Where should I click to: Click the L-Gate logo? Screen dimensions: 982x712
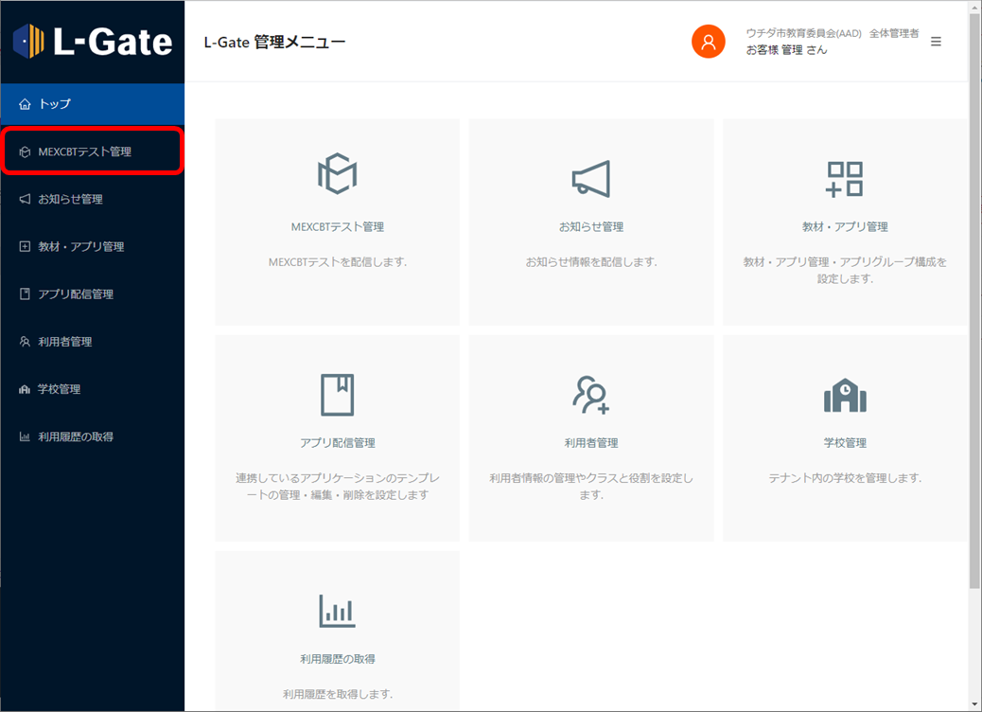[x=93, y=42]
